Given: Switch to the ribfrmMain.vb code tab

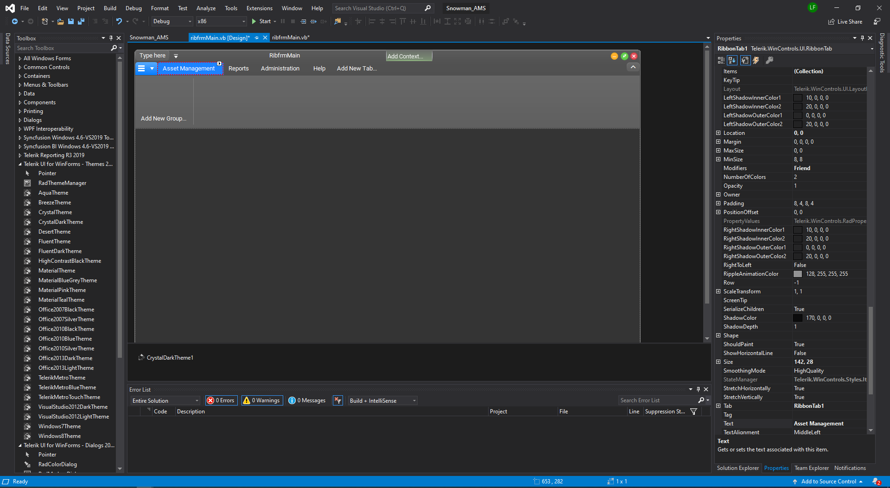Looking at the screenshot, I should point(291,38).
